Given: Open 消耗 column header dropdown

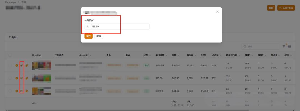Looking at the screenshot, I should 178,56.
